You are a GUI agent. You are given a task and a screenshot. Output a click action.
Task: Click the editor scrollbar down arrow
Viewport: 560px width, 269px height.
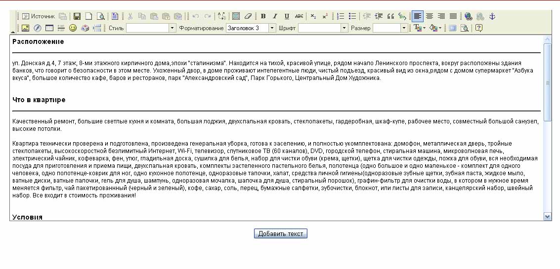point(547,216)
